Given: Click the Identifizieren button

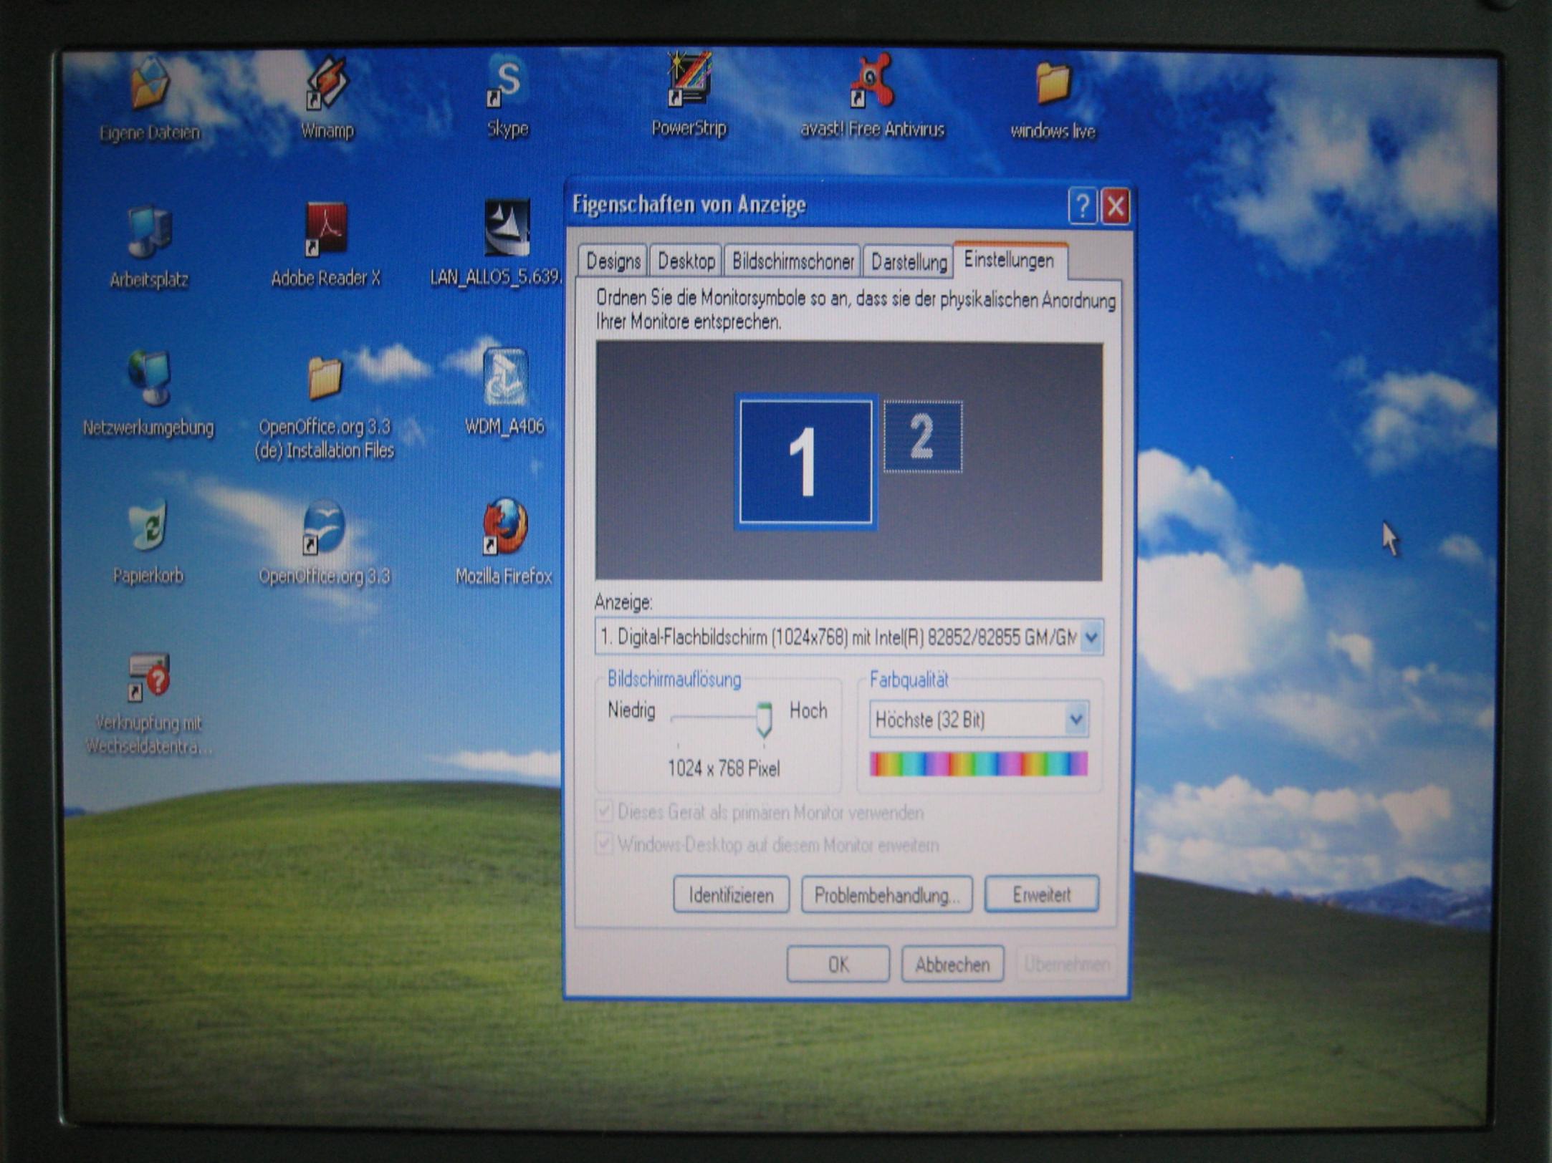Looking at the screenshot, I should (x=731, y=894).
